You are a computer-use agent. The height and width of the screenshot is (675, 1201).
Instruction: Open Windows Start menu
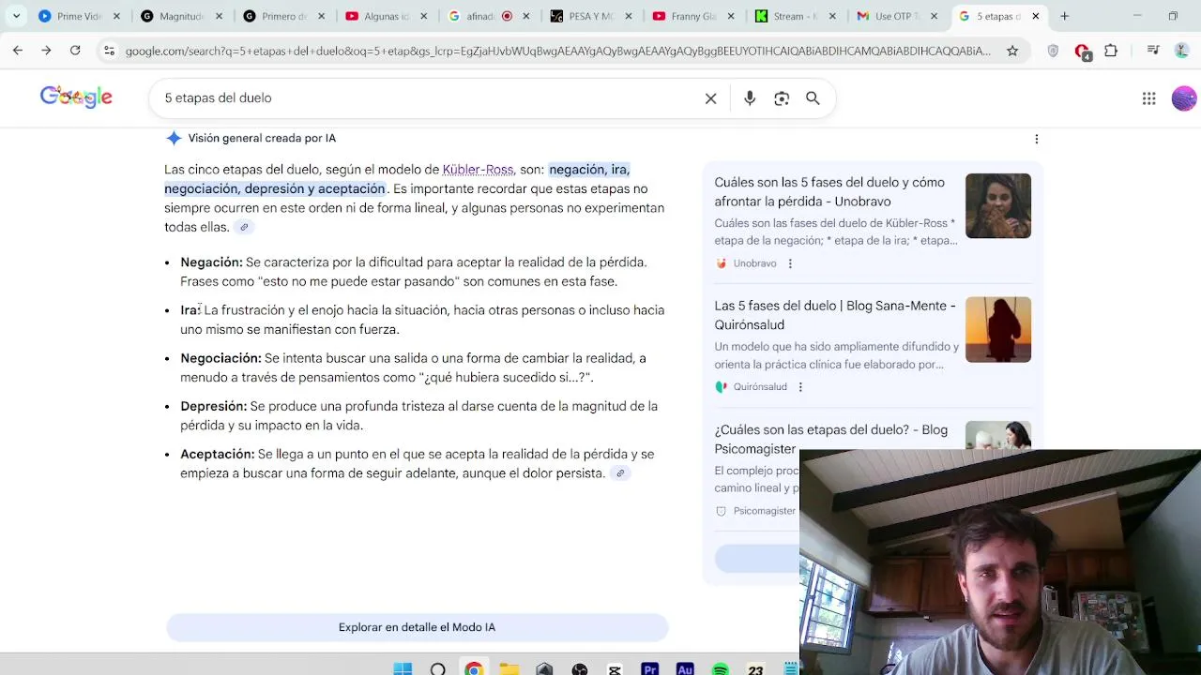(x=403, y=669)
